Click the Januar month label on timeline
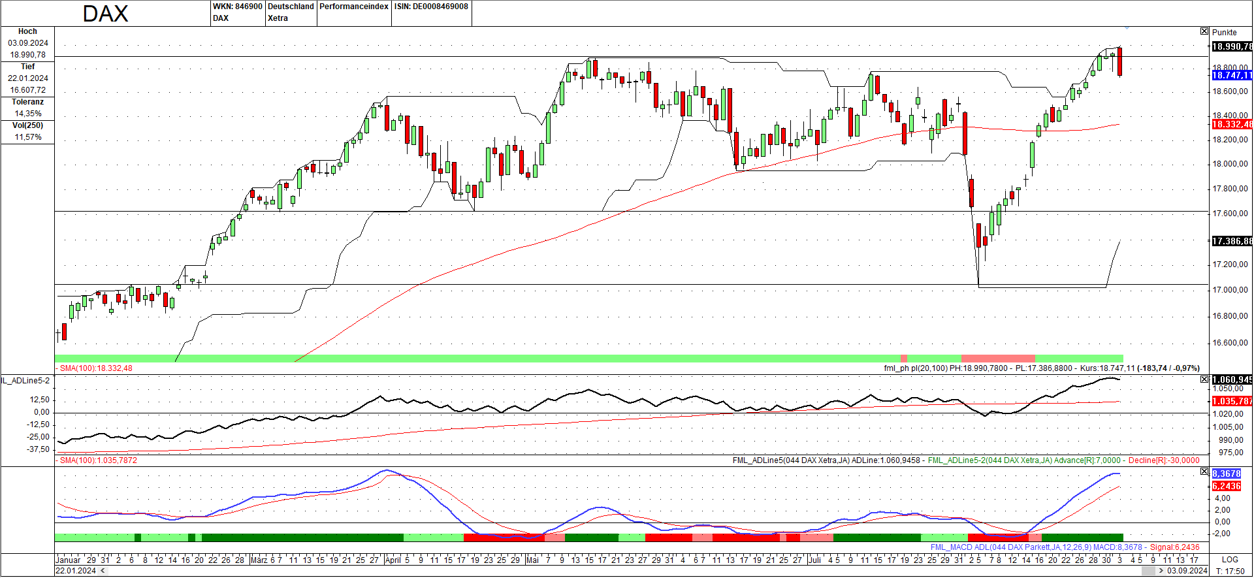1254x578 pixels. [68, 560]
